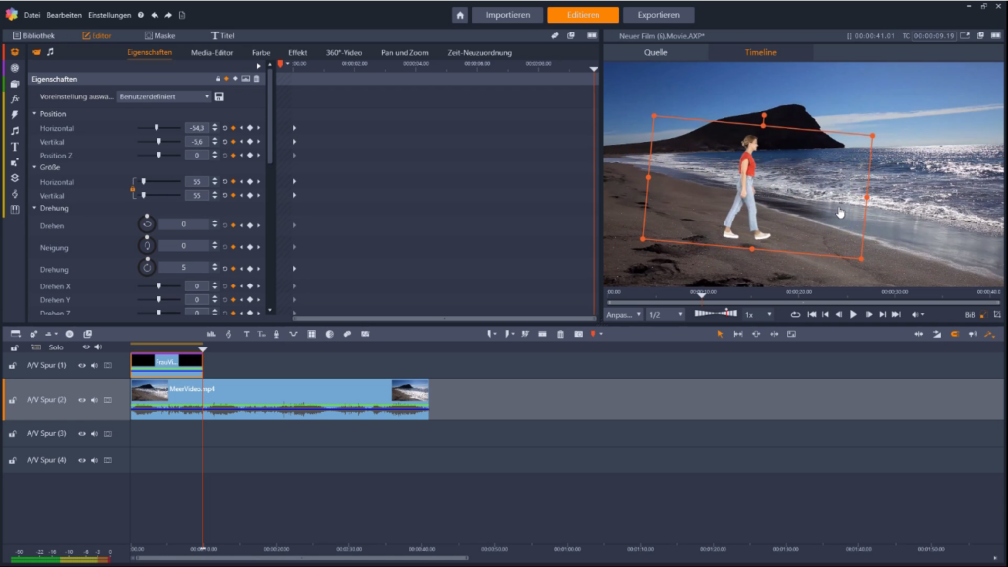The width and height of the screenshot is (1008, 567).
Task: Click the Solo track option
Action: [x=56, y=347]
